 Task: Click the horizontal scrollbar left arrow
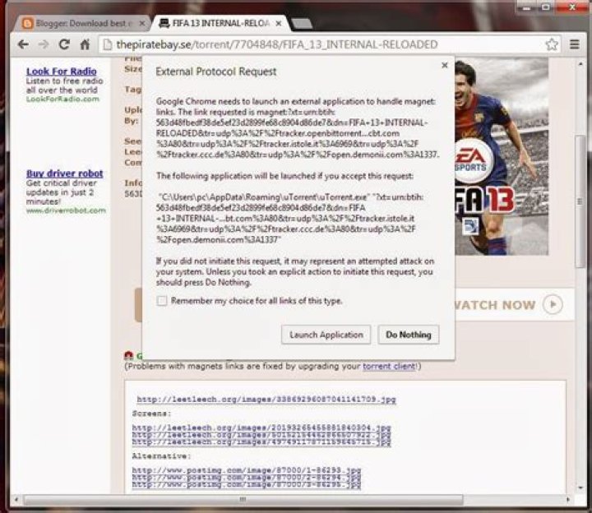pyautogui.click(x=16, y=500)
